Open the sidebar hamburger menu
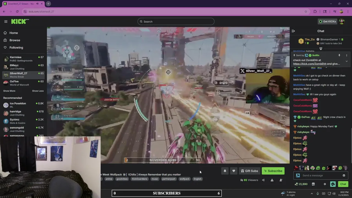The width and height of the screenshot is (352, 198). (x=6, y=21)
